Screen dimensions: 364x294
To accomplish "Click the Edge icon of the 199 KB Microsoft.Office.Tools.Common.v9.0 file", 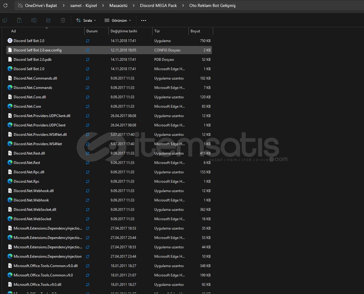I will click(10, 275).
